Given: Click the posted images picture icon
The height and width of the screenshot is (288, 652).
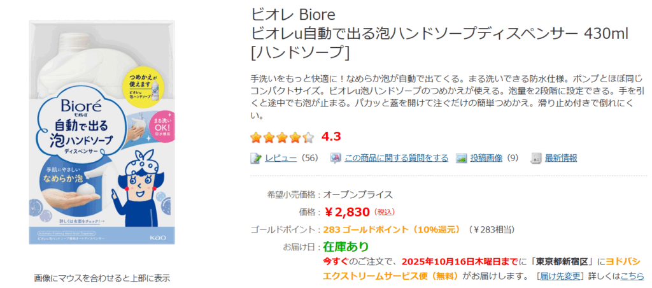Looking at the screenshot, I should click(x=461, y=158).
